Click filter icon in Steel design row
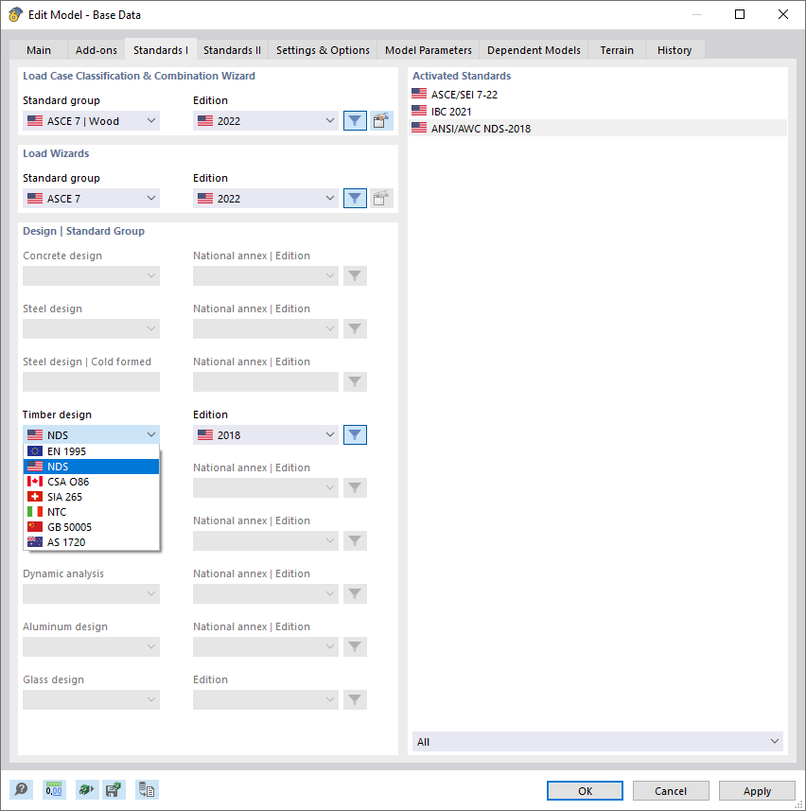Viewport: 806px width, 811px height. point(355,329)
